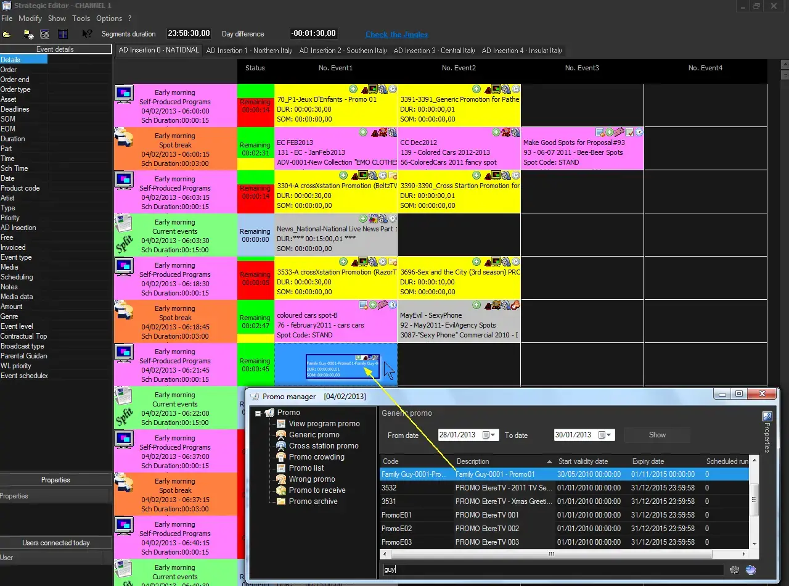The width and height of the screenshot is (789, 586).
Task: Click the help pointer toolbar icon
Action: point(87,34)
